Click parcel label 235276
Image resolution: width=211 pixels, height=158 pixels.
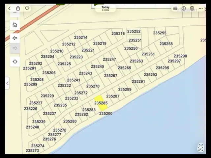(49, 139)
